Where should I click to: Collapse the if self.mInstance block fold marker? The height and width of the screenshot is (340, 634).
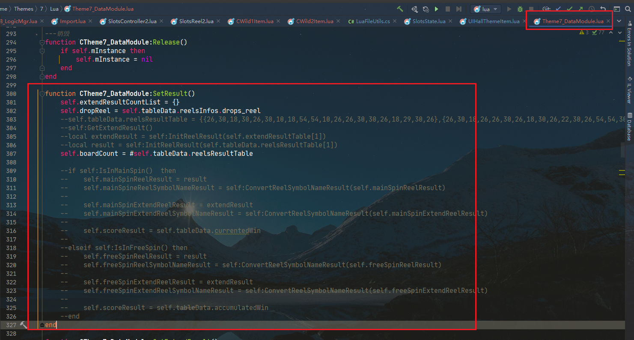[x=42, y=51]
